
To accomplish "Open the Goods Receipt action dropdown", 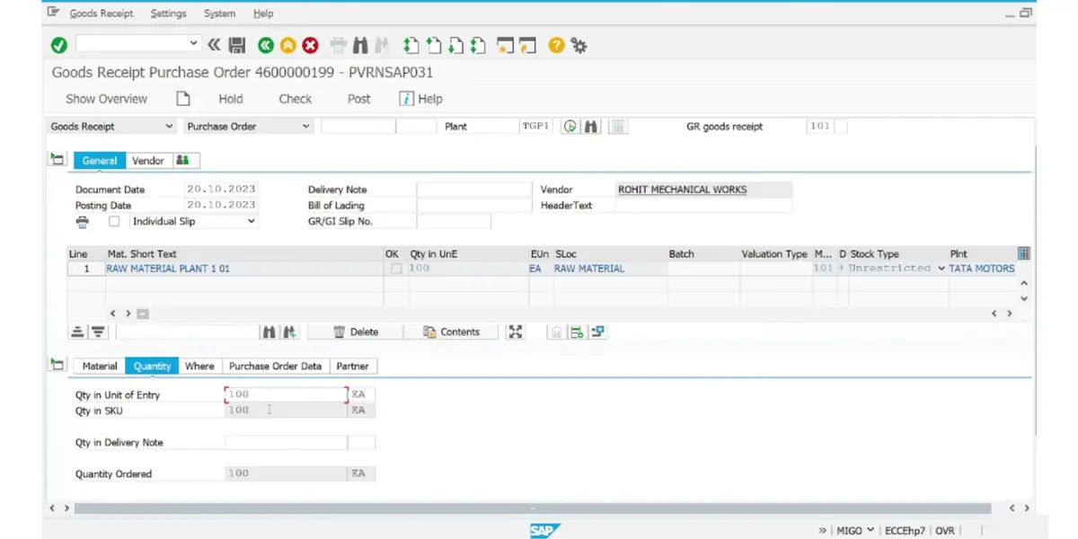I will (170, 127).
